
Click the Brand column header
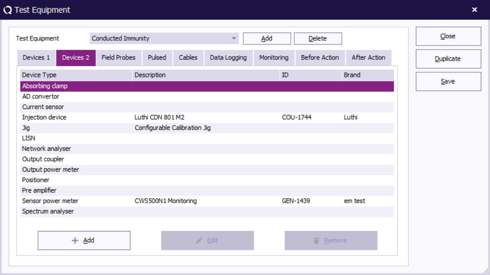(368, 75)
